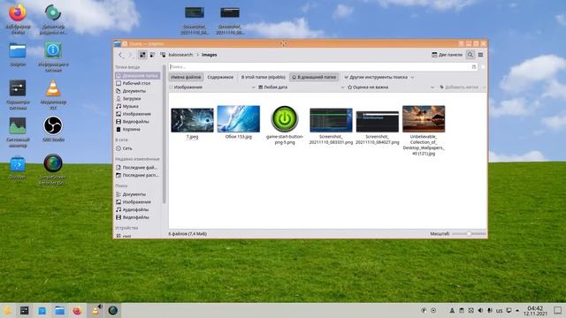Open Домашняя папка in places panel
This screenshot has width=566, height=318.
(138, 76)
